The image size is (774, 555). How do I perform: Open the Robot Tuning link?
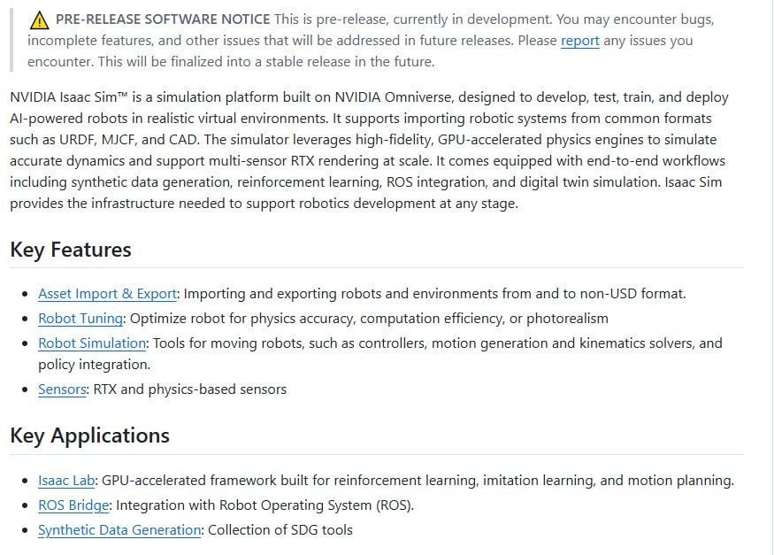(80, 319)
